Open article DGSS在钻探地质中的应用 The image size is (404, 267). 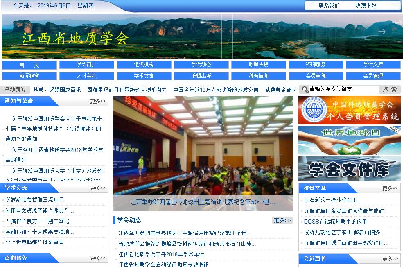(x=336, y=222)
